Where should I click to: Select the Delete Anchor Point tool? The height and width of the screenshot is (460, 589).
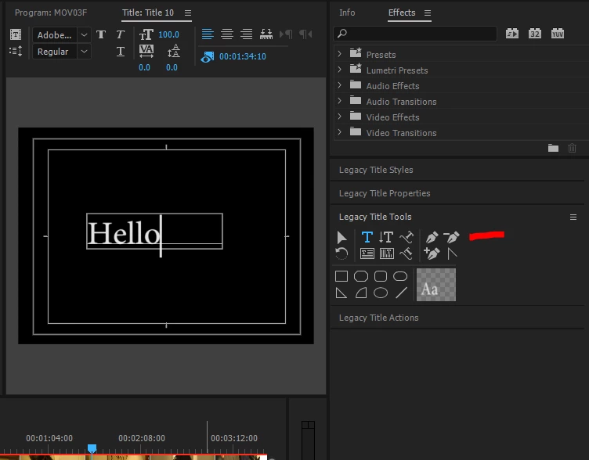pyautogui.click(x=451, y=238)
